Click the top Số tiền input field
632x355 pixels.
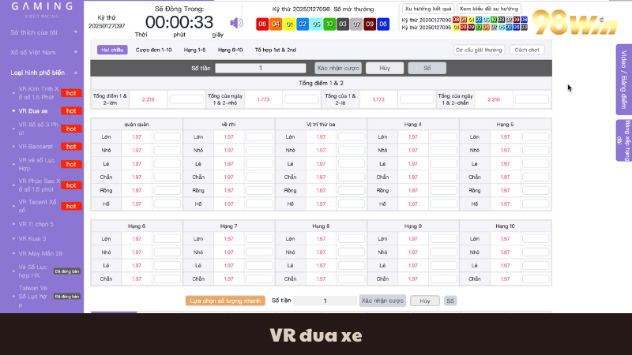click(x=260, y=68)
